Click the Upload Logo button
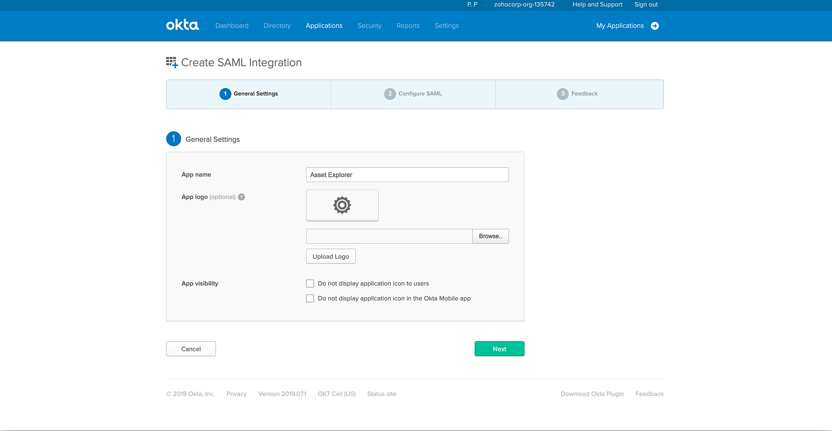 (x=331, y=256)
